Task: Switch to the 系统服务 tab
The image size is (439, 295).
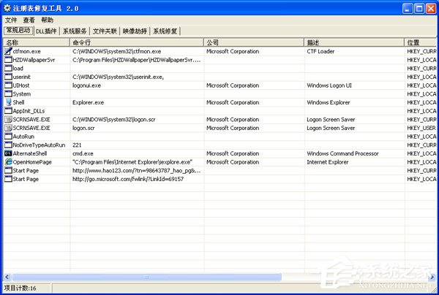Action: 75,31
